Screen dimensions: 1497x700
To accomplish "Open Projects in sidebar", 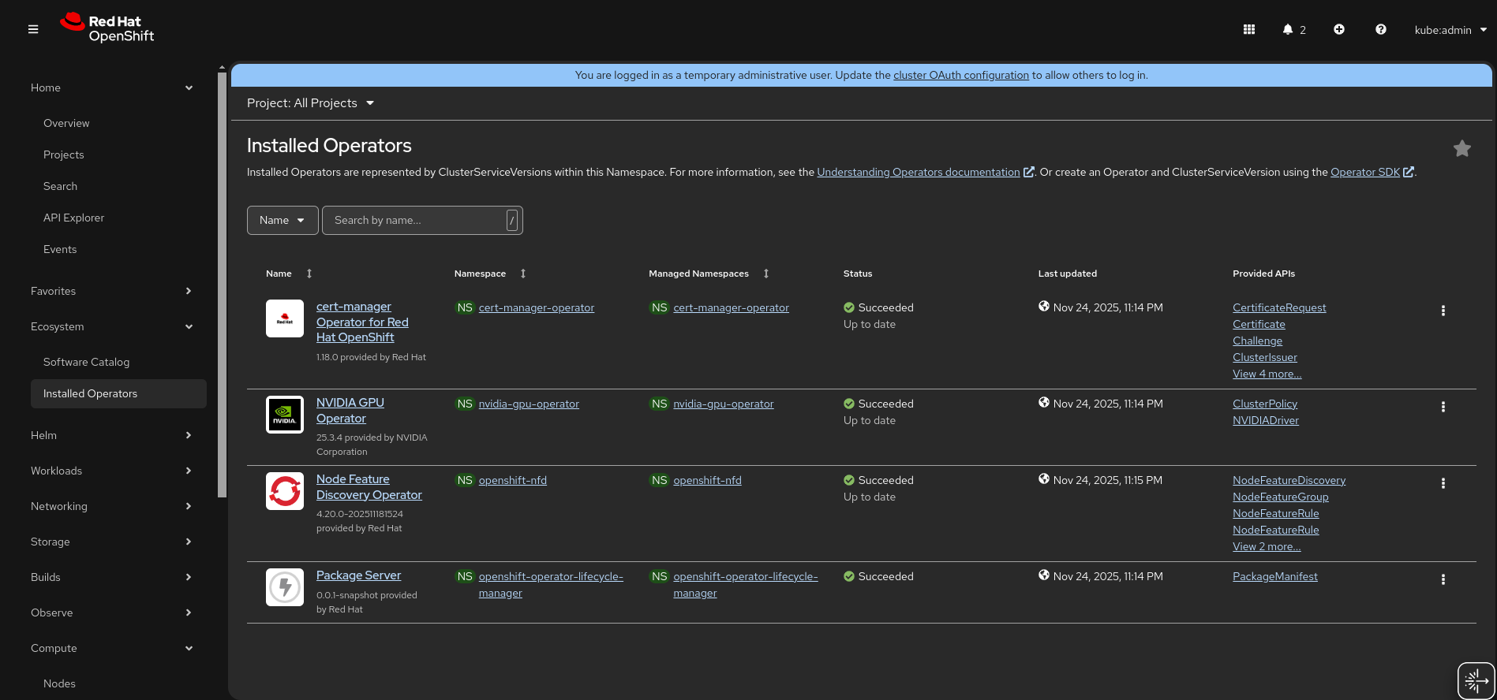I will click(x=63, y=155).
